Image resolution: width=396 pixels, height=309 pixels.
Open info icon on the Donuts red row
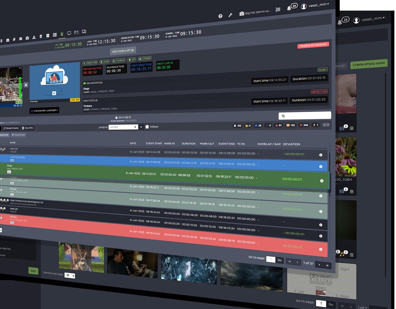[x=321, y=249]
